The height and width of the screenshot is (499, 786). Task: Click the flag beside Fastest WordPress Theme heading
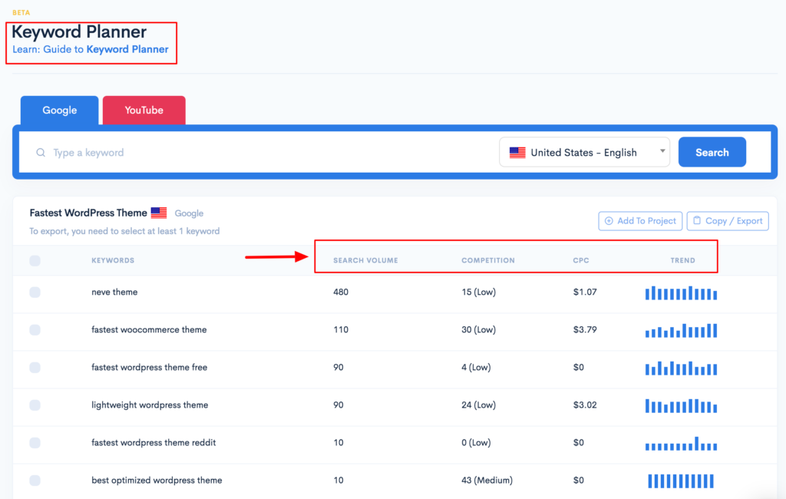click(x=159, y=213)
